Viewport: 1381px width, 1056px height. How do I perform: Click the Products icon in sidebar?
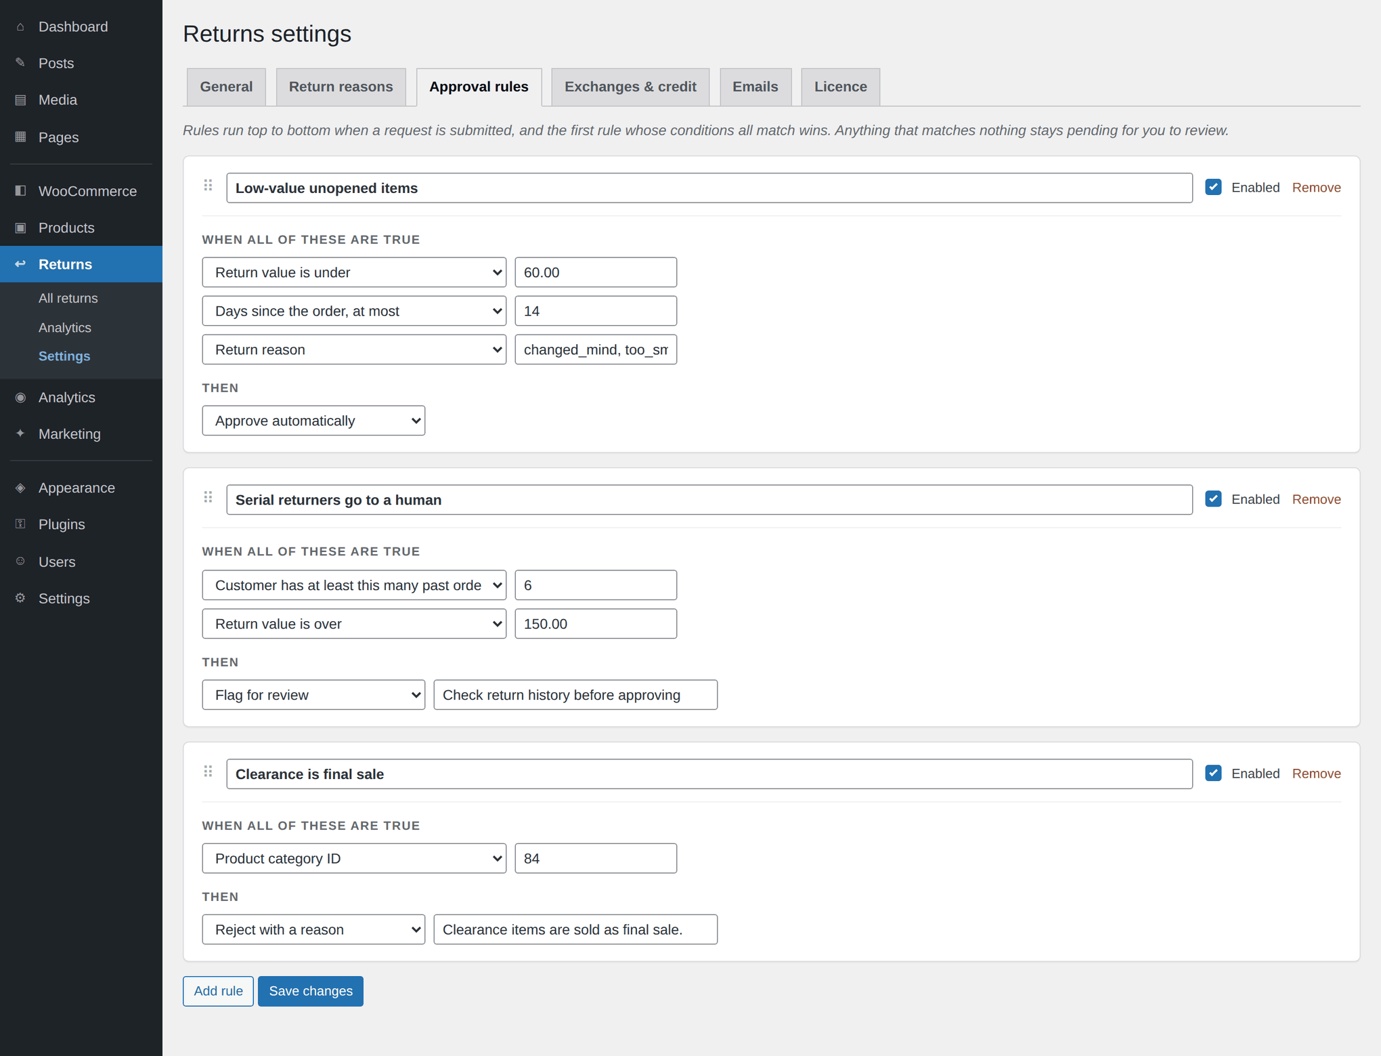click(x=20, y=228)
